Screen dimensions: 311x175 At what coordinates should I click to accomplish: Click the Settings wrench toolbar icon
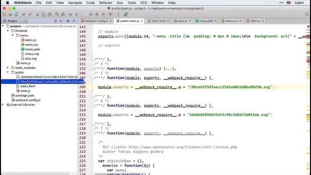point(111,15)
